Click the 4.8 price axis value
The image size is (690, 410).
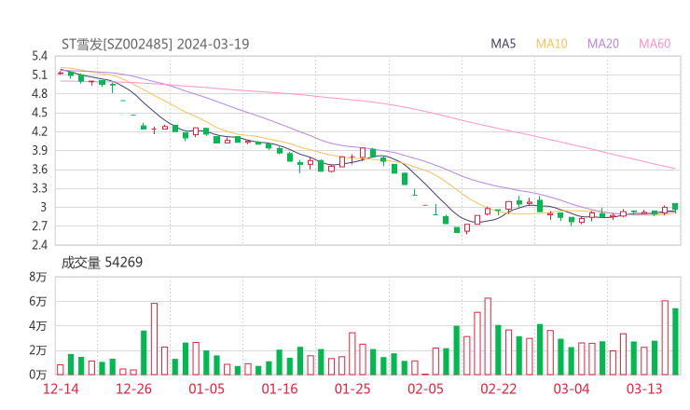pyautogui.click(x=39, y=94)
